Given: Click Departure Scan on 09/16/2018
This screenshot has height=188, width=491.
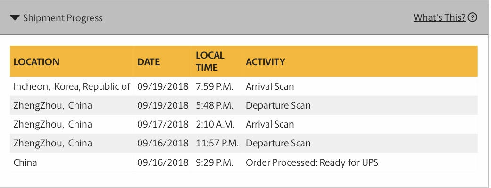Looking at the screenshot, I should (278, 143).
